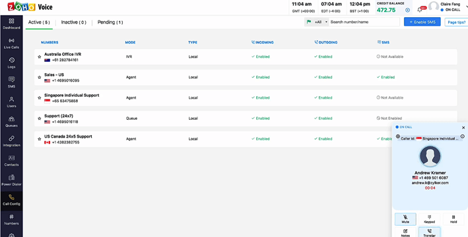Open the flag +All filter dropdown
This screenshot has height=237, width=468.
point(316,22)
